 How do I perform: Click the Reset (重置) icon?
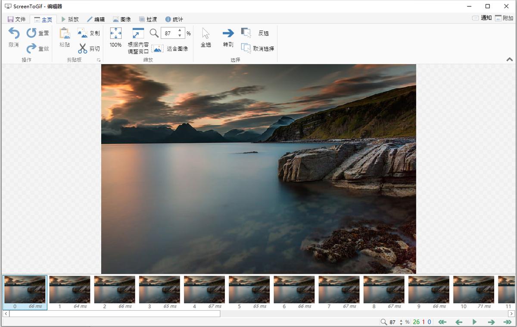click(31, 33)
